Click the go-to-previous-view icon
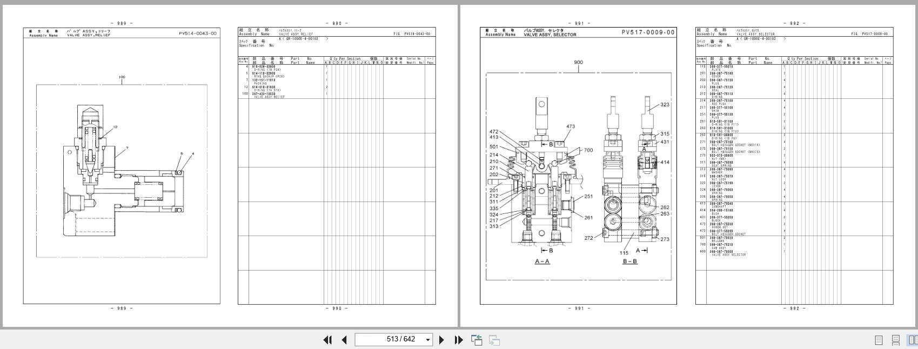This screenshot has width=918, height=349. pos(477,340)
